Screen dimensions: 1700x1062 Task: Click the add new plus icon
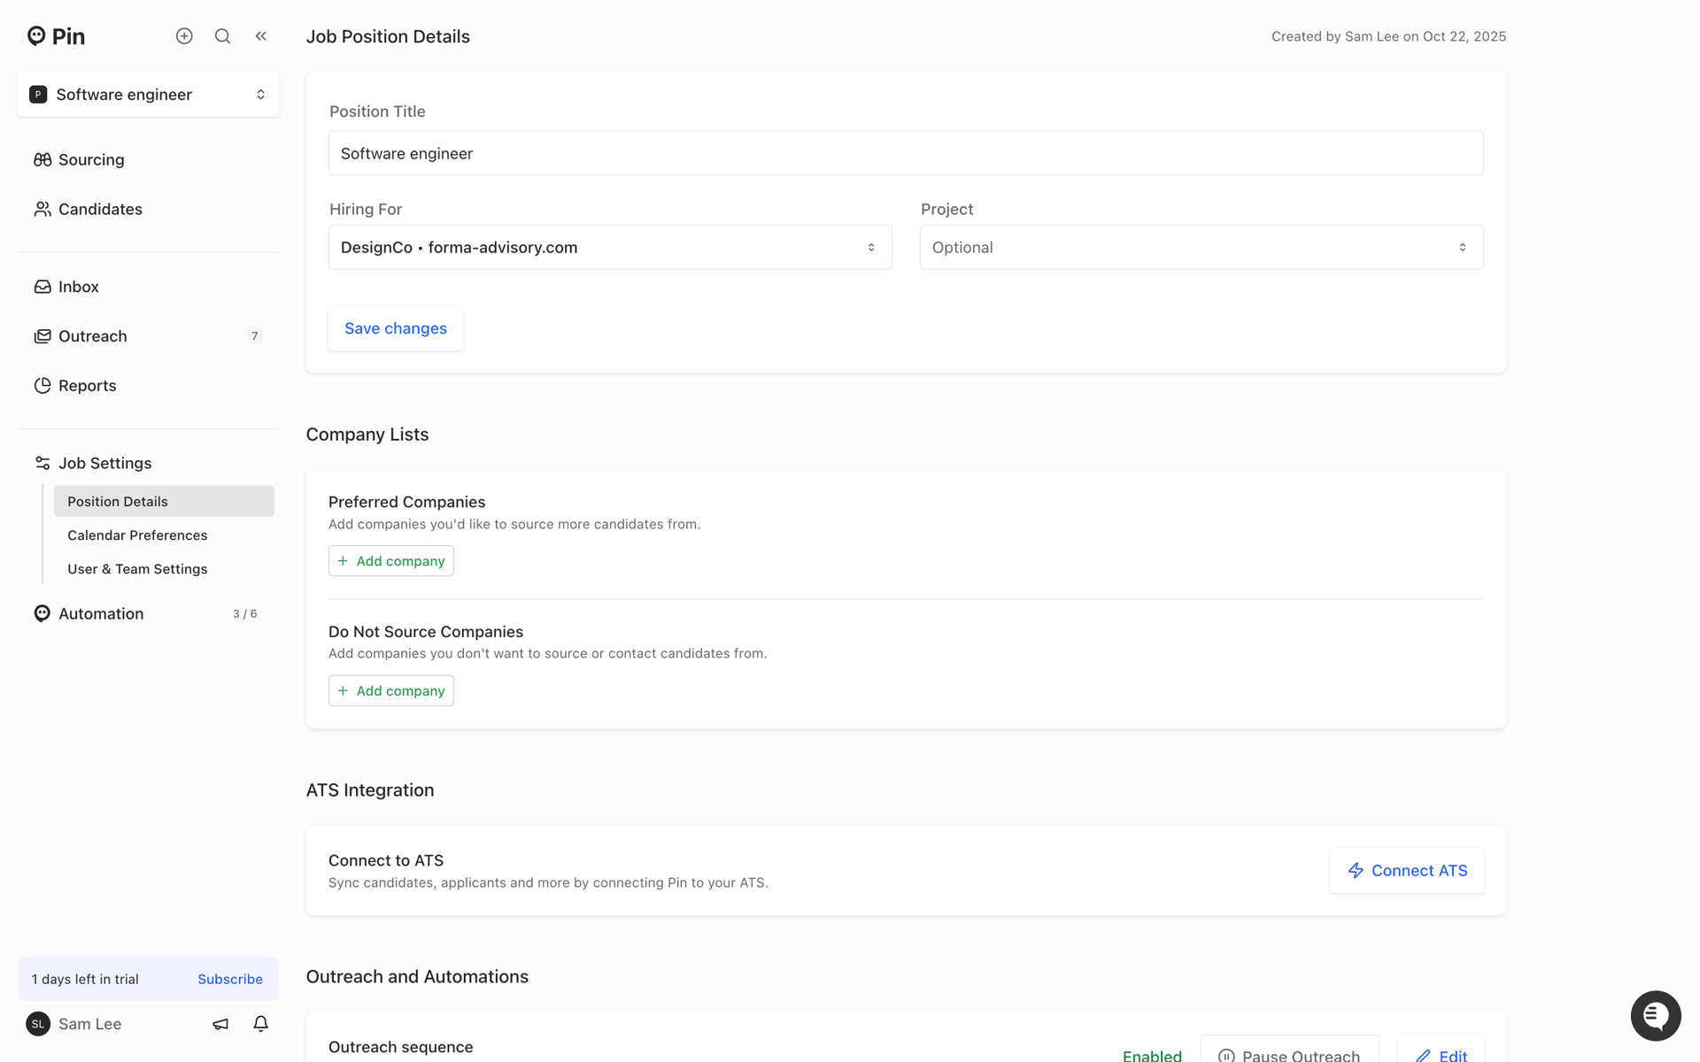[x=184, y=36]
